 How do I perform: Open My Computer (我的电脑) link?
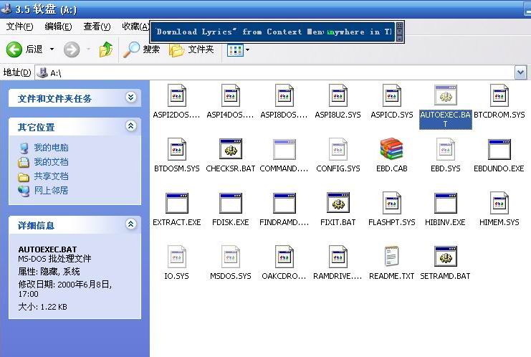coord(51,148)
